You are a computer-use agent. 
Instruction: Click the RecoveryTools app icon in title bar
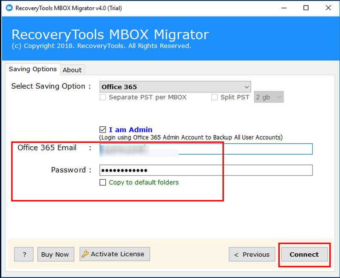[9, 8]
